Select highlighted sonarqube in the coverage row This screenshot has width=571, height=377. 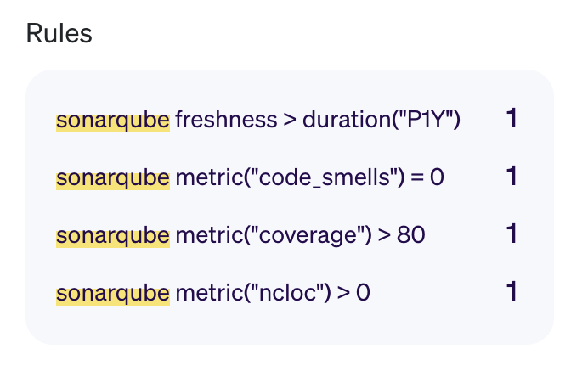point(113,236)
